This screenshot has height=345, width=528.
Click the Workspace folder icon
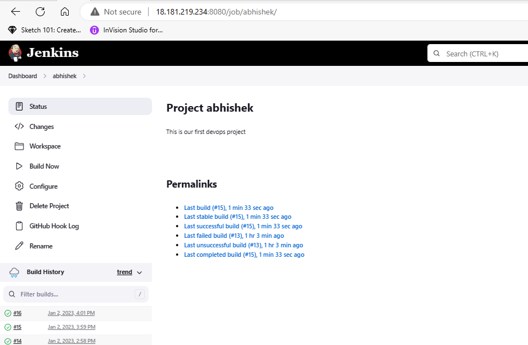pyautogui.click(x=19, y=146)
